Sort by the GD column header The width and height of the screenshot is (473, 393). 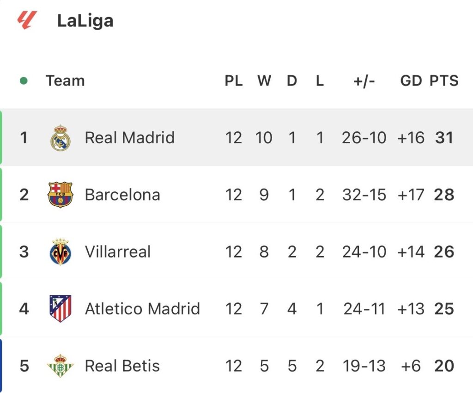411,81
